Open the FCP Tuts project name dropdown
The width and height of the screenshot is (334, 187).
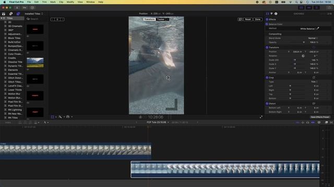click(158, 123)
